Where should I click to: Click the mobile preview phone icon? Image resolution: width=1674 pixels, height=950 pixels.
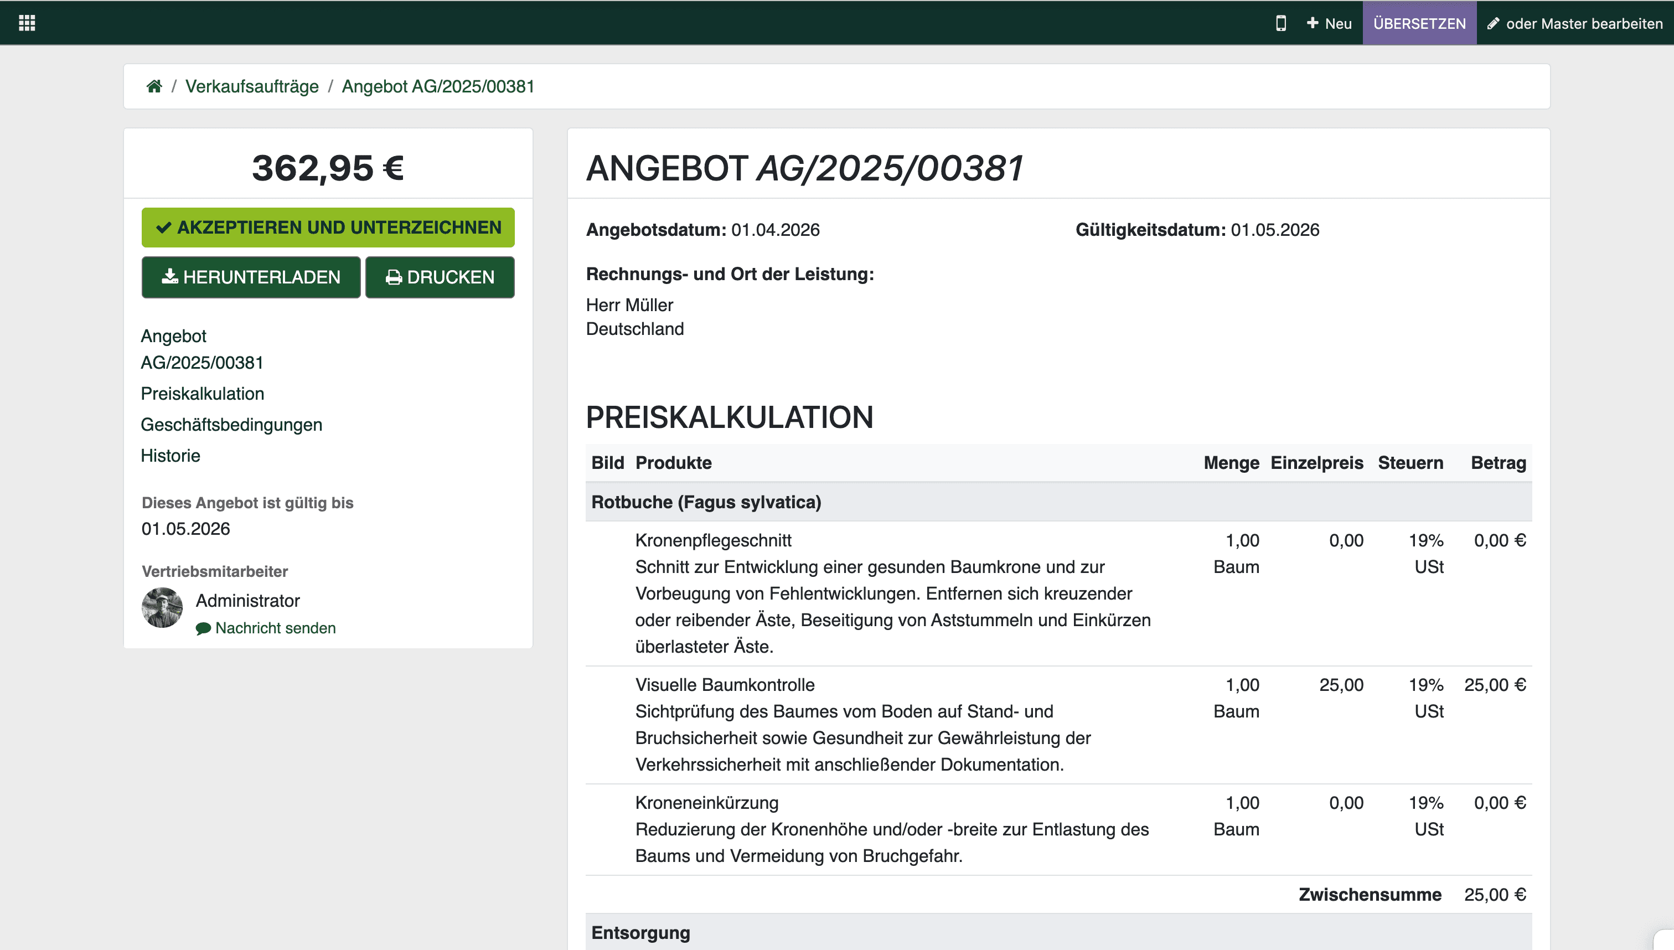[1280, 23]
